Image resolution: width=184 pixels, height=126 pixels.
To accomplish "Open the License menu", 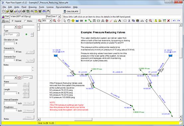I will coord(50,7).
